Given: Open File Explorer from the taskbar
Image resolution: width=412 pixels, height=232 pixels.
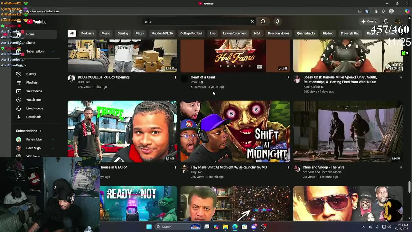Looking at the screenshot, I should [x=226, y=227].
